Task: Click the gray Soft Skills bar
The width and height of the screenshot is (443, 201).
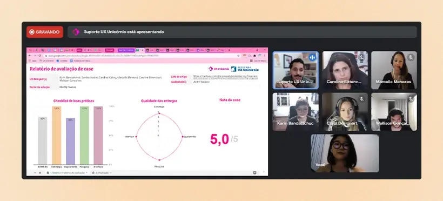Action: [43, 140]
